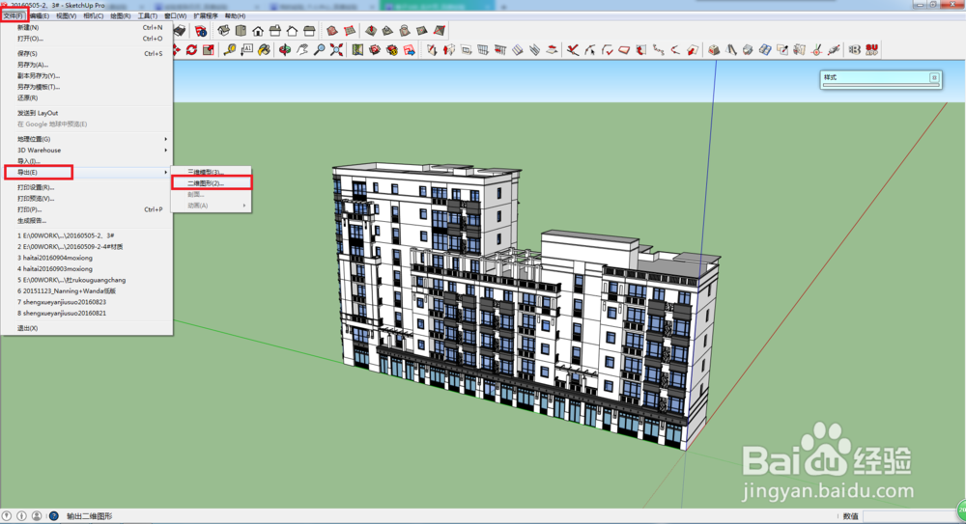This screenshot has width=966, height=524.
Task: Choose 新建(N) from File menu
Action: [86, 28]
